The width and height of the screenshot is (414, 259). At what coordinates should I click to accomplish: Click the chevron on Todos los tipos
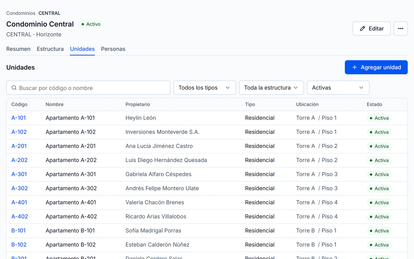click(x=228, y=88)
